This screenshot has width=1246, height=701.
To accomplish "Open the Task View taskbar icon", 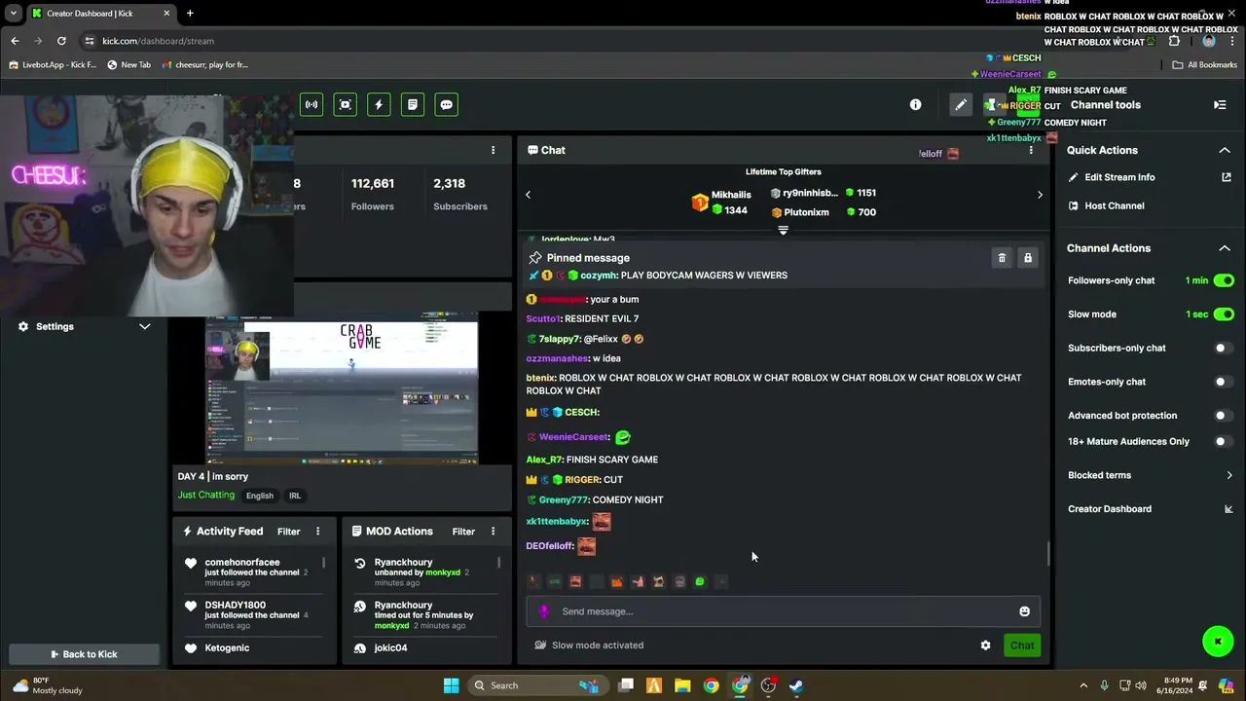I will click(626, 685).
